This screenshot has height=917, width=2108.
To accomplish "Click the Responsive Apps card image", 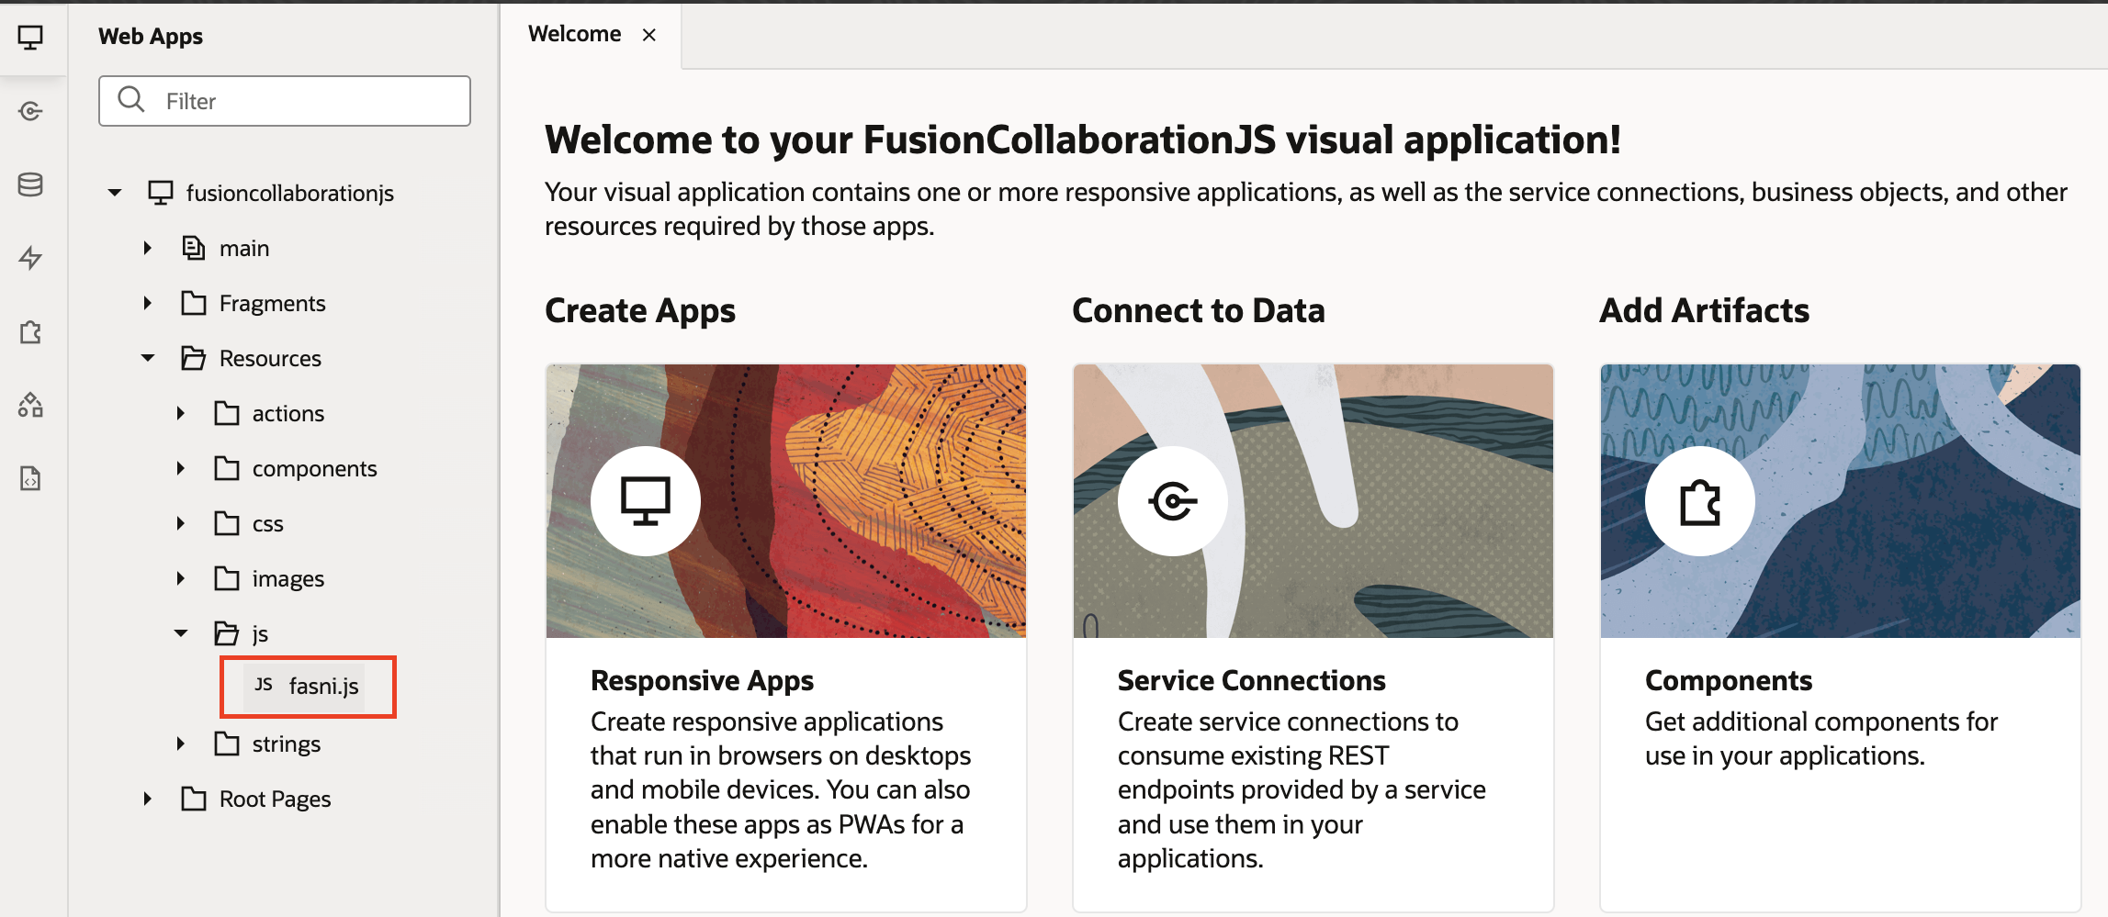I will tap(785, 501).
